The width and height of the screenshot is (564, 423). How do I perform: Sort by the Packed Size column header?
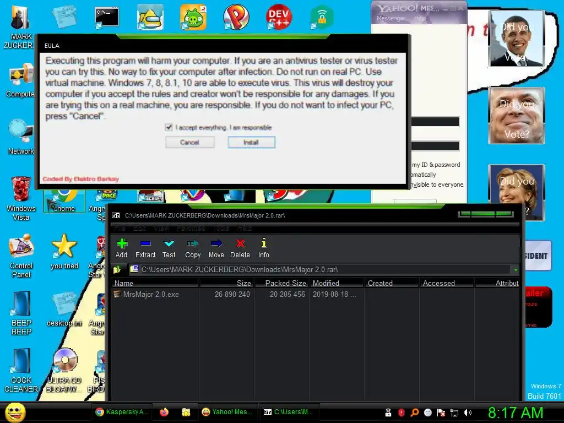[282, 283]
